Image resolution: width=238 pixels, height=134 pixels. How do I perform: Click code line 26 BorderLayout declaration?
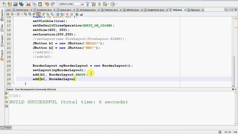point(83,66)
